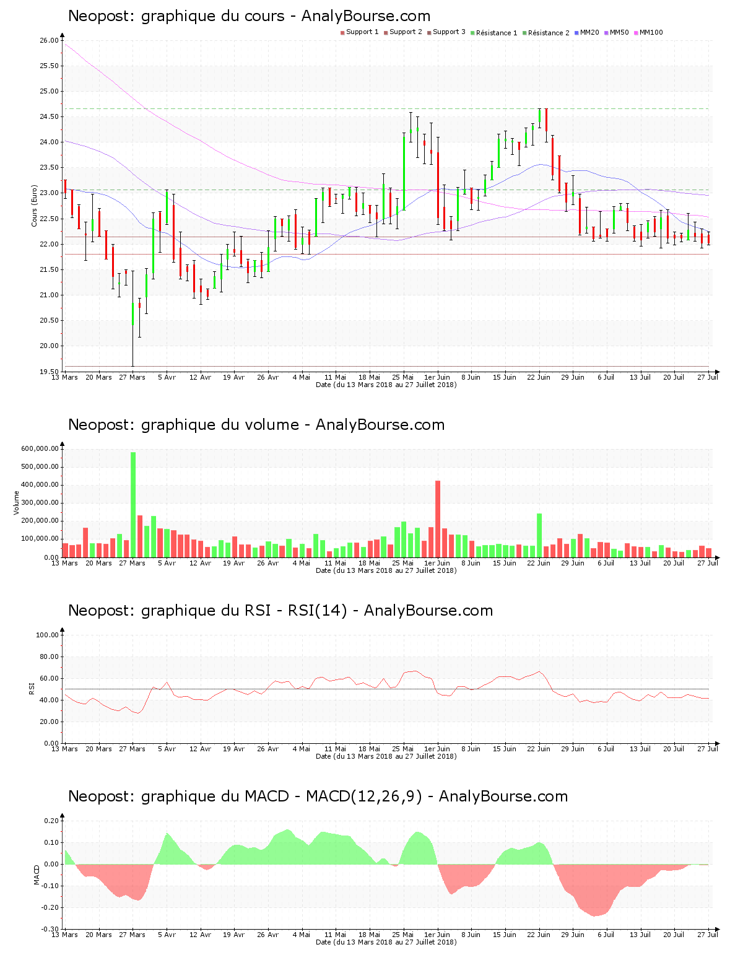This screenshot has width=743, height=960.
Task: Click '6 Juil' date under MACD chart
Action: click(606, 935)
